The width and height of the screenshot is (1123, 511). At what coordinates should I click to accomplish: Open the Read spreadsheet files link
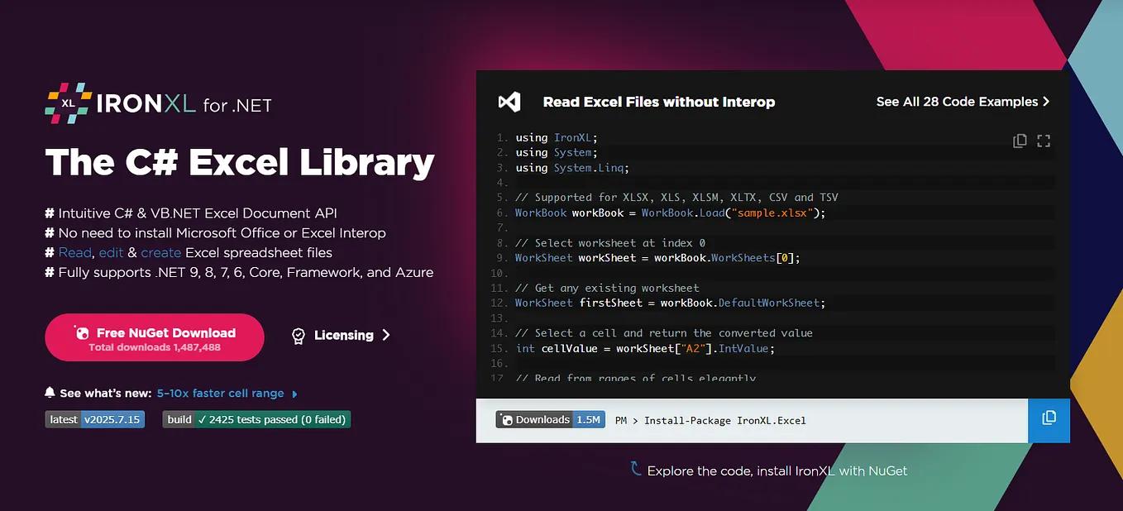tap(74, 252)
